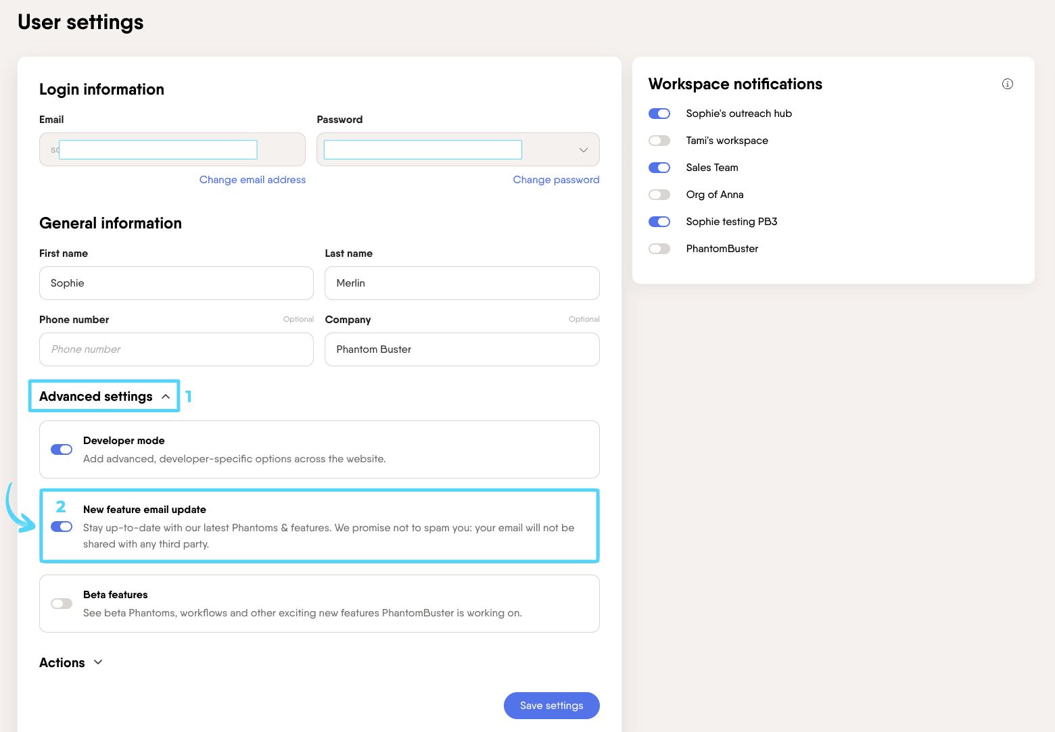Collapse the Advanced settings section

click(104, 396)
